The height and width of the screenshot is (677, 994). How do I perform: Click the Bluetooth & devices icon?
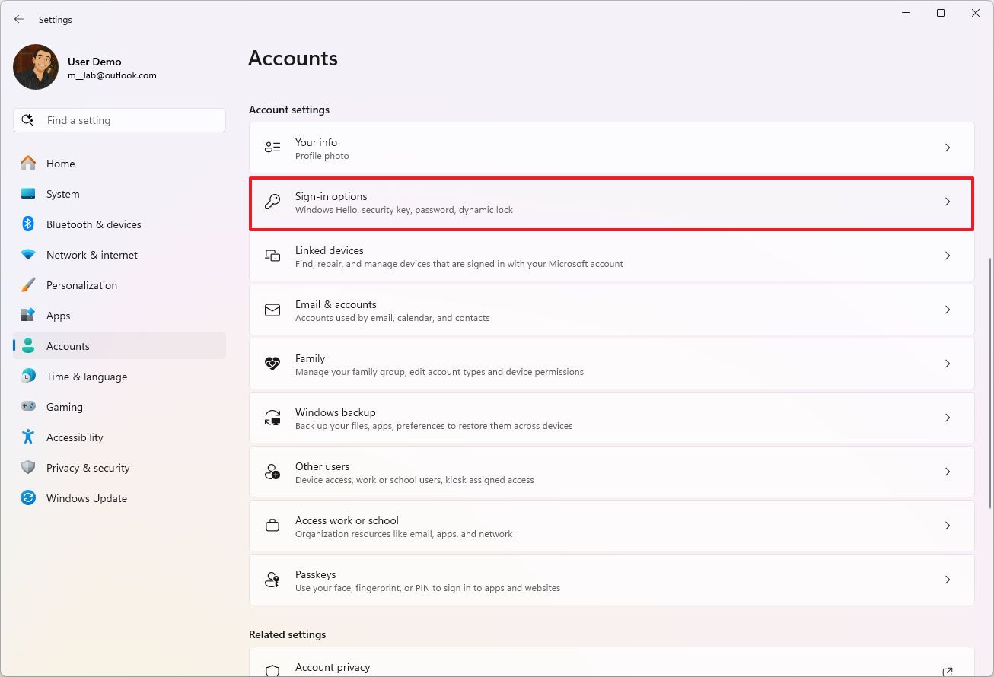[x=28, y=224]
